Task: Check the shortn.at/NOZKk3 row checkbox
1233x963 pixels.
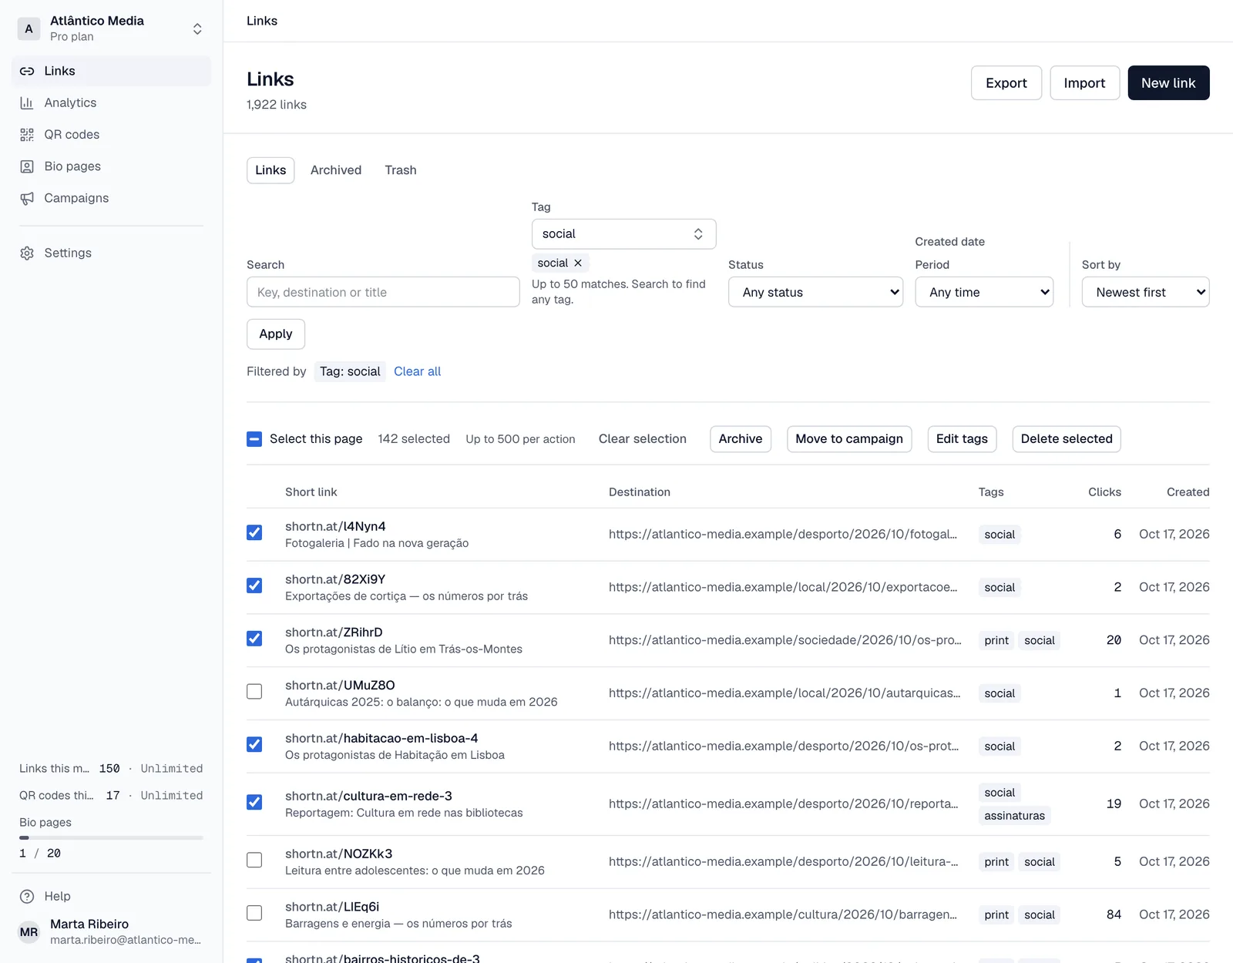Action: [254, 860]
